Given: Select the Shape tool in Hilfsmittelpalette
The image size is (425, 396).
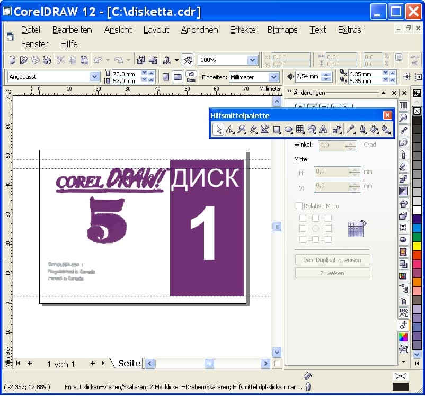Looking at the screenshot, I should pos(230,130).
